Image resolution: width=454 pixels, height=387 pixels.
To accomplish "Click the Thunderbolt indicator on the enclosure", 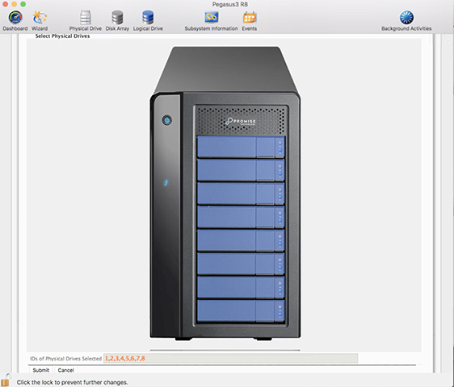I will coord(166,183).
